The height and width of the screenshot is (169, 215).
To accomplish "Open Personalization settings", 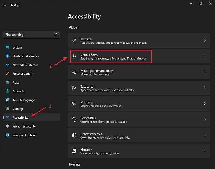I will point(32,74).
